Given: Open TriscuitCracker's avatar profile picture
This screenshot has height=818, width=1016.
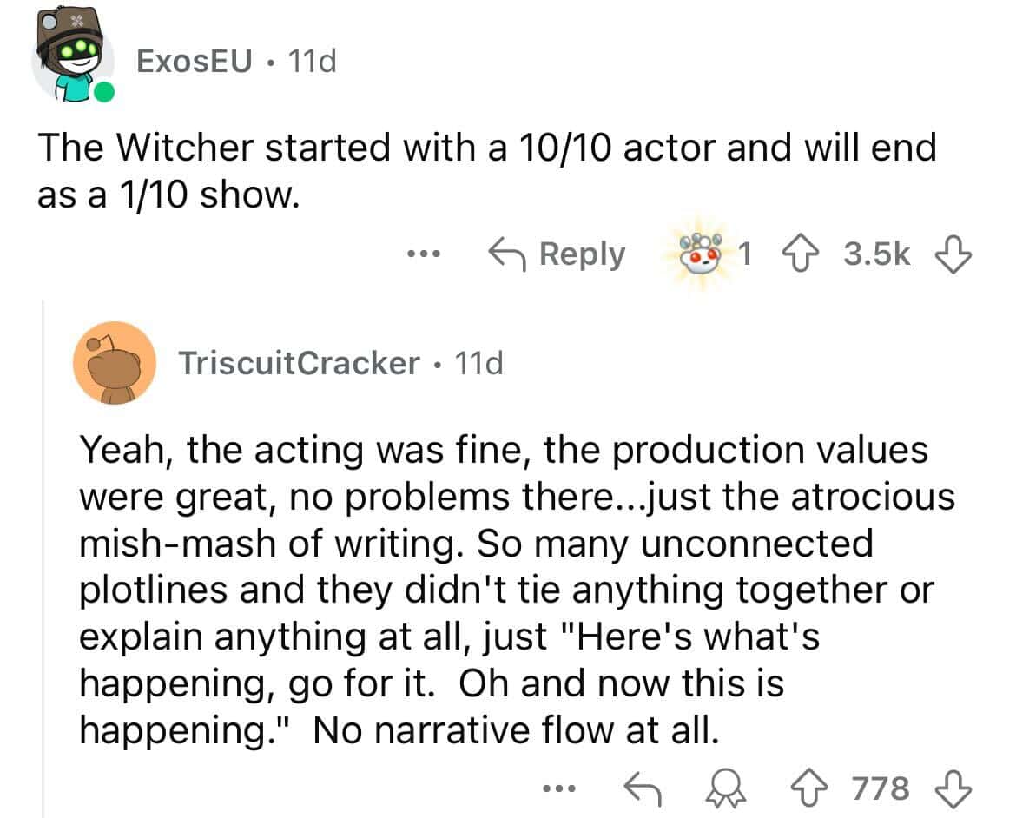Looking at the screenshot, I should coord(115,363).
